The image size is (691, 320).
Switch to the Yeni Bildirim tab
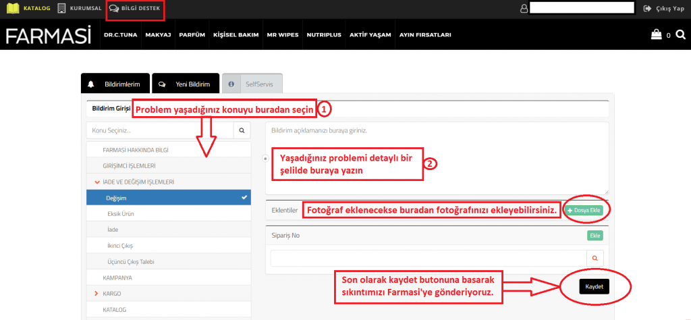(x=186, y=83)
